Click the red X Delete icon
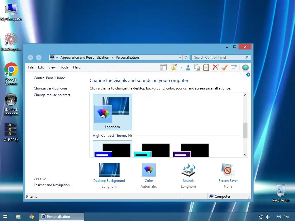 pyautogui.click(x=215, y=67)
